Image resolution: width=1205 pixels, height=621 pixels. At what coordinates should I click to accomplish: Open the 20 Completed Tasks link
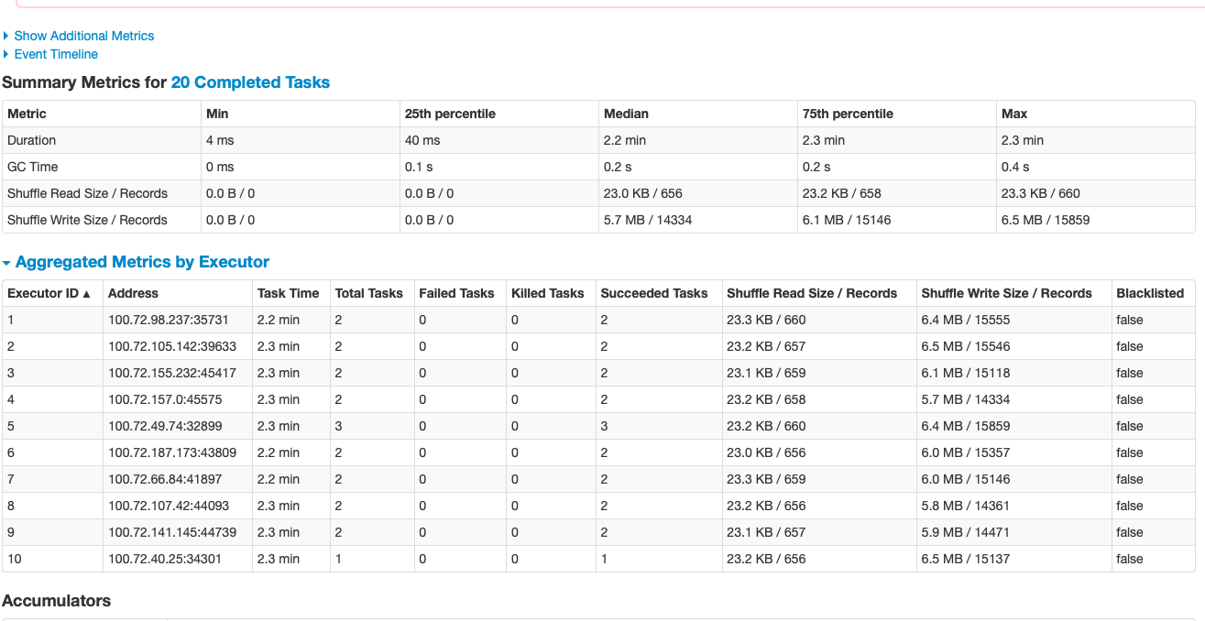(x=250, y=82)
